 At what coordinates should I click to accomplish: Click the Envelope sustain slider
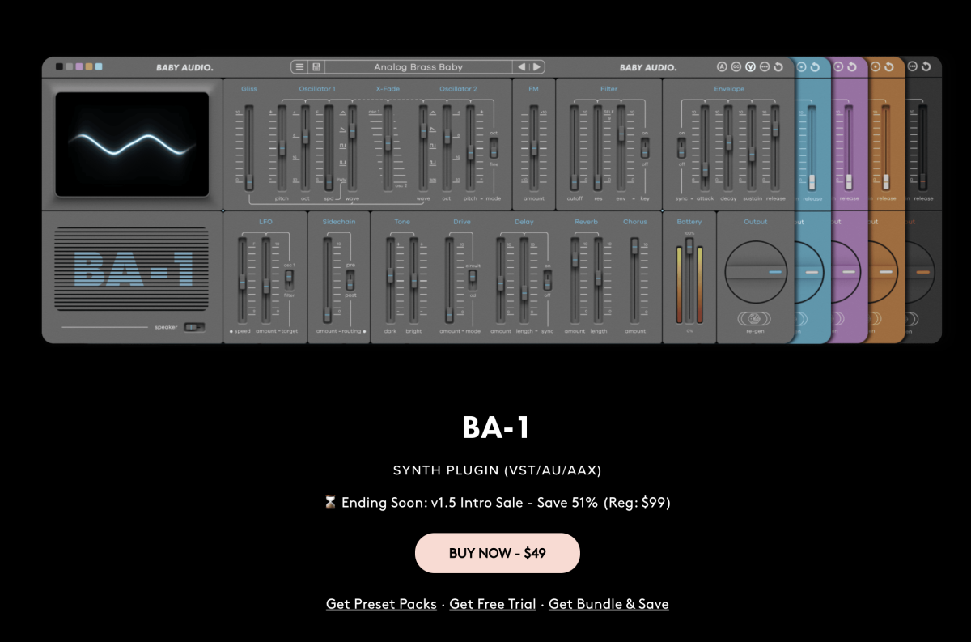click(752, 147)
